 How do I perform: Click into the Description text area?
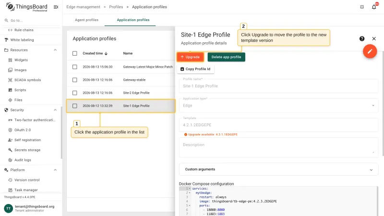[x=279, y=147]
